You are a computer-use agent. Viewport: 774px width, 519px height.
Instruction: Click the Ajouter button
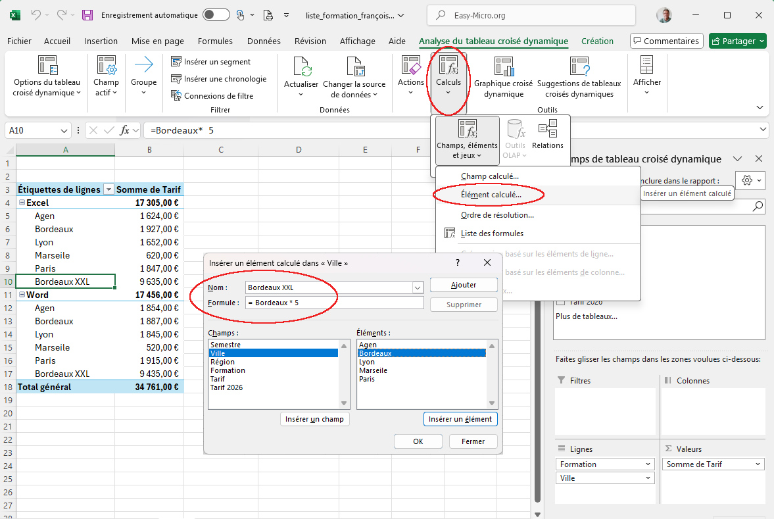[464, 285]
